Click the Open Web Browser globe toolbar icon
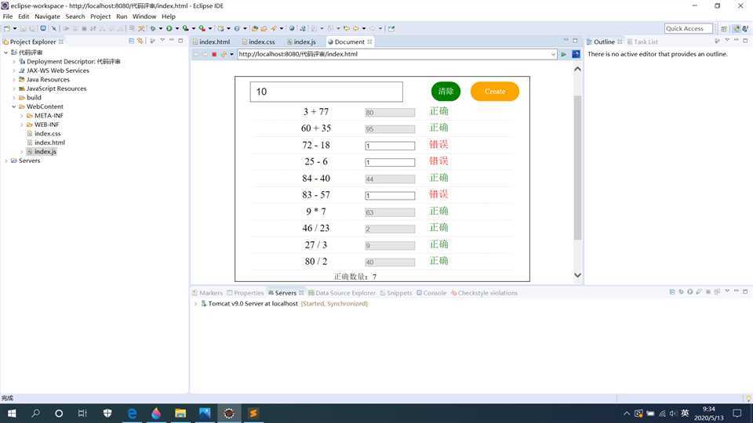 [x=292, y=28]
